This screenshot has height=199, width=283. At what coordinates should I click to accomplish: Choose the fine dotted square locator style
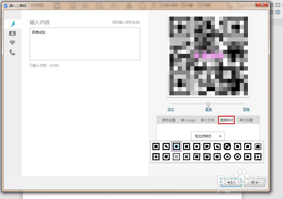click(x=176, y=157)
